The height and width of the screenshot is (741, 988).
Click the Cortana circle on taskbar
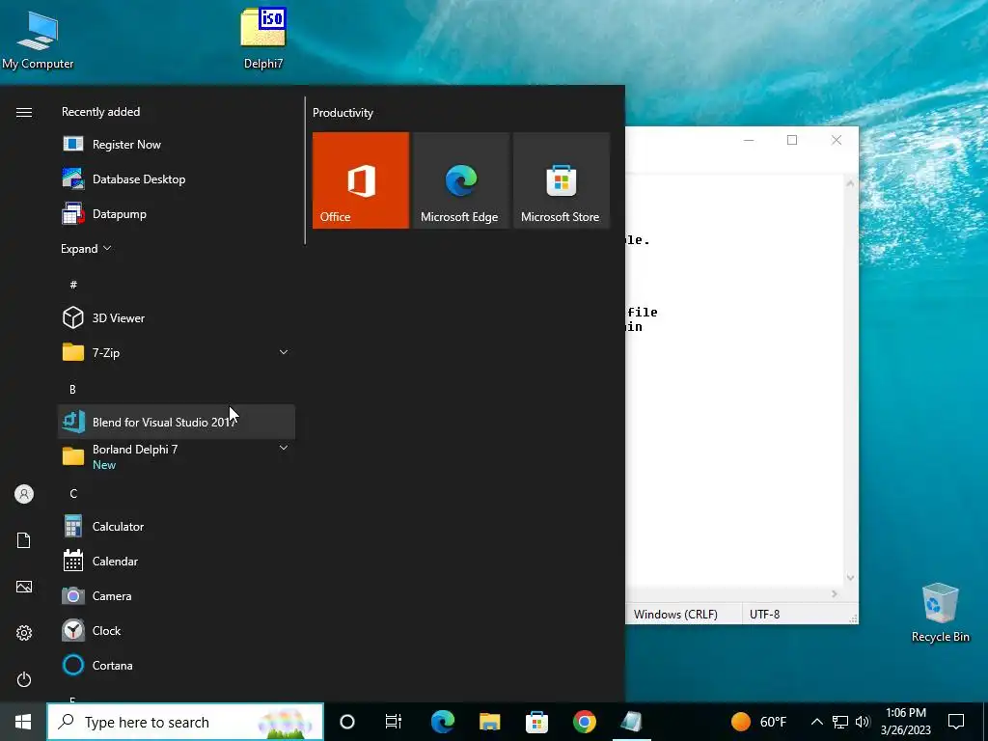(x=347, y=722)
